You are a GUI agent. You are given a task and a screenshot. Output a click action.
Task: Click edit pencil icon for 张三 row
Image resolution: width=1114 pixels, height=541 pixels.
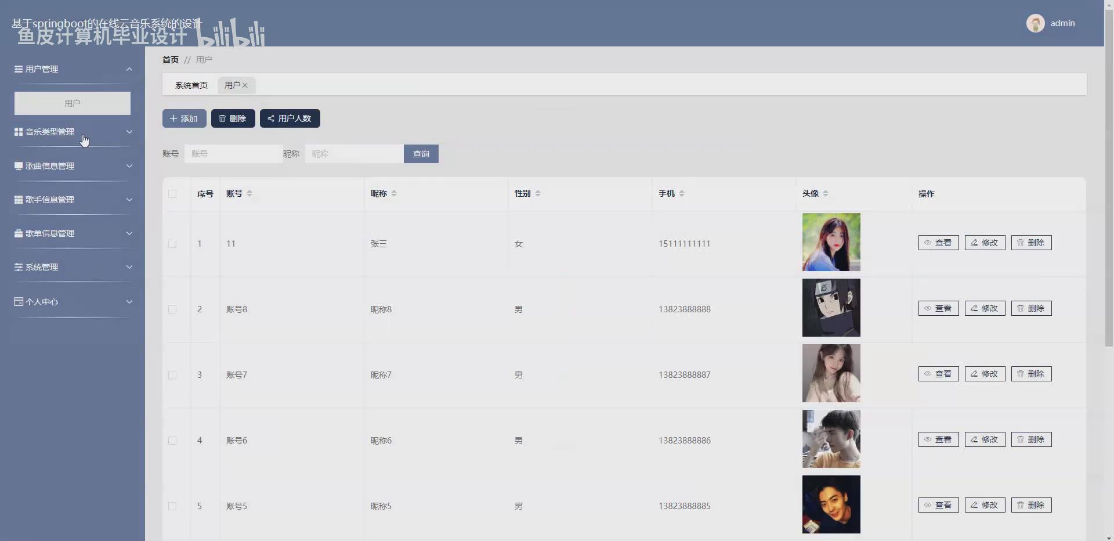pyautogui.click(x=974, y=243)
